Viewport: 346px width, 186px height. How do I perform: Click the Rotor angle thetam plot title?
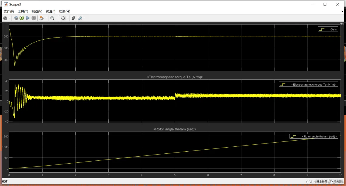(175, 129)
